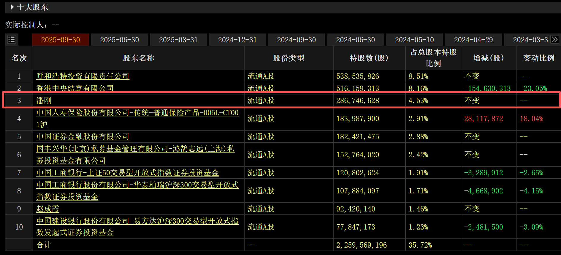Screen dimensions: 561x255
Task: Click the 变动比例 column header
Action: pos(539,58)
